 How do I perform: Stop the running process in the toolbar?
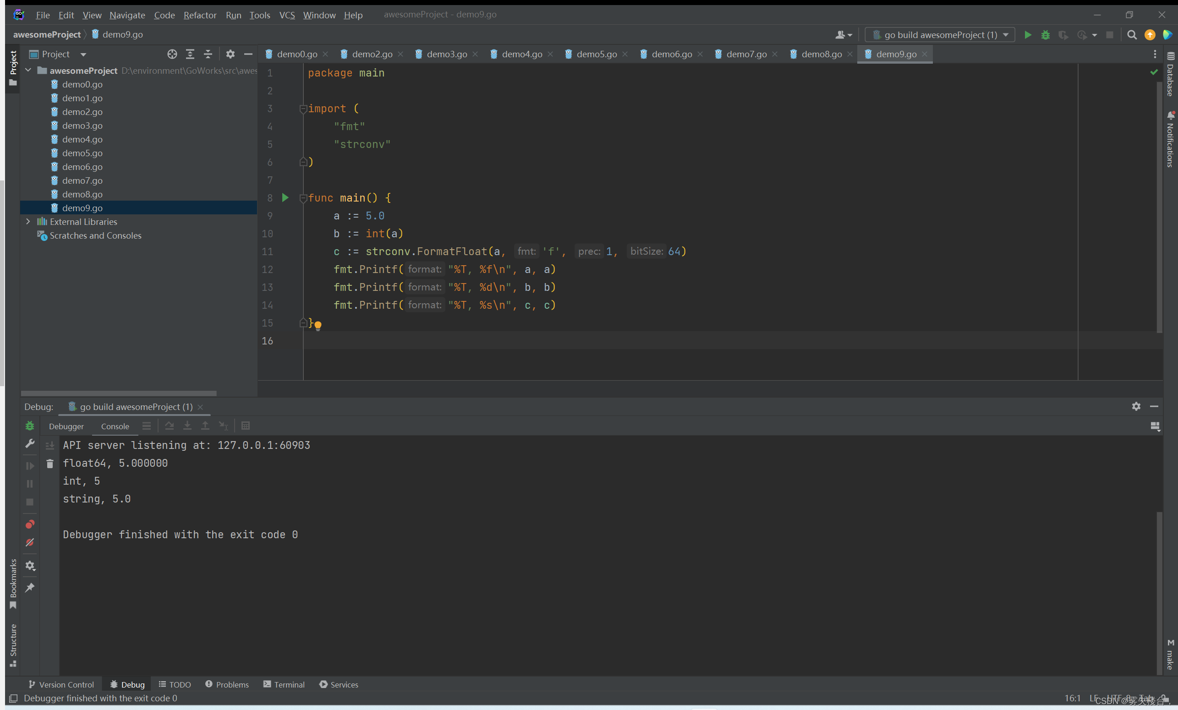(x=1110, y=35)
